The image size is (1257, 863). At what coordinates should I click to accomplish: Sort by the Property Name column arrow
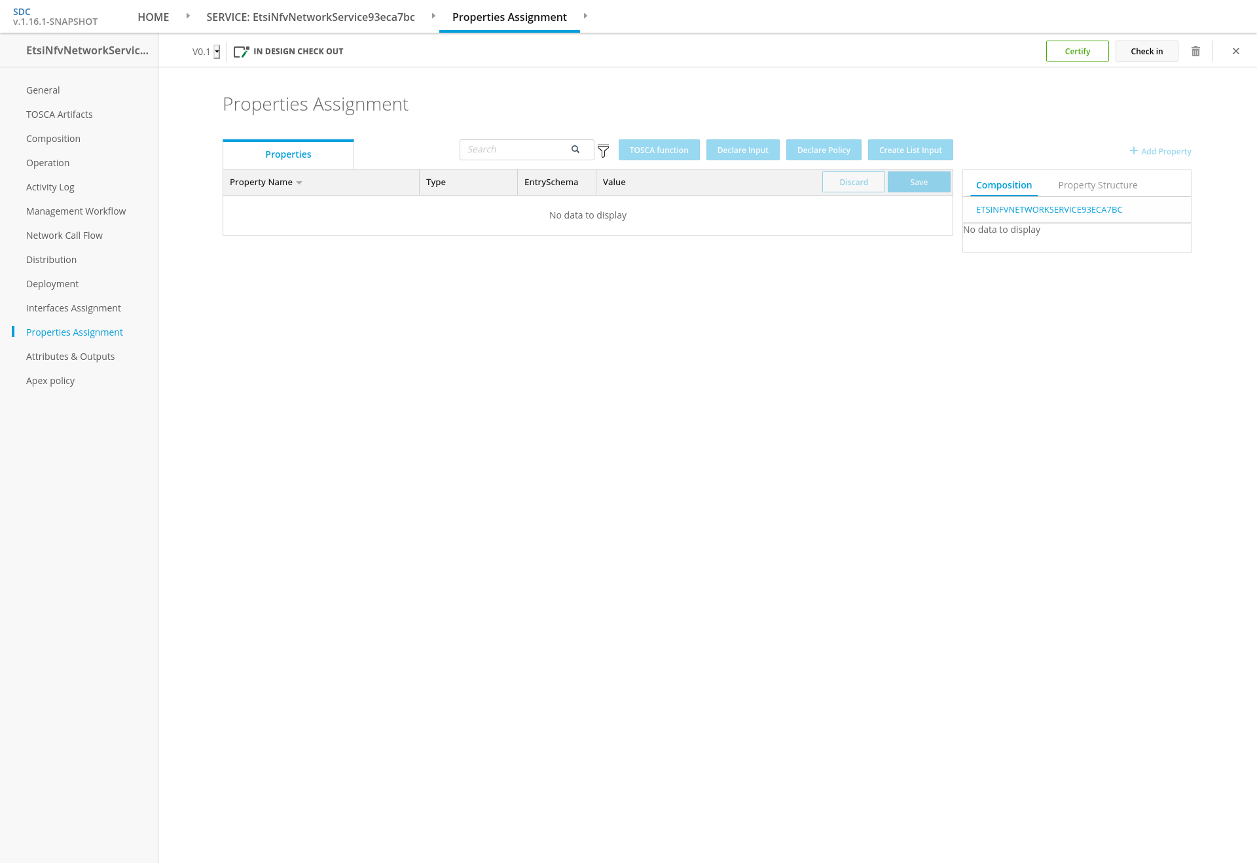(299, 183)
